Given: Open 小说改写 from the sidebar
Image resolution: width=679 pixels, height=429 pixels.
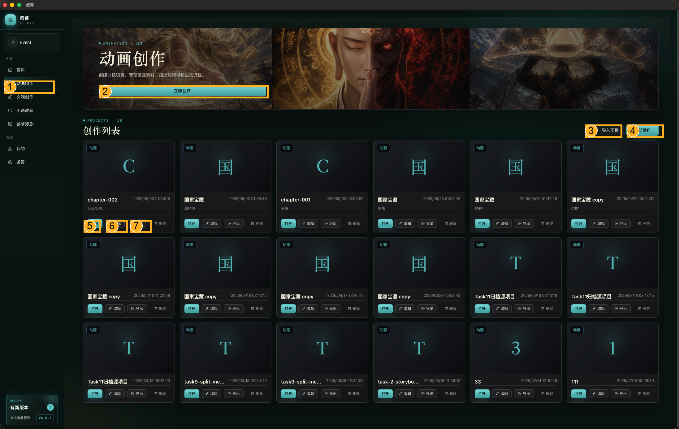Looking at the screenshot, I should (32, 110).
